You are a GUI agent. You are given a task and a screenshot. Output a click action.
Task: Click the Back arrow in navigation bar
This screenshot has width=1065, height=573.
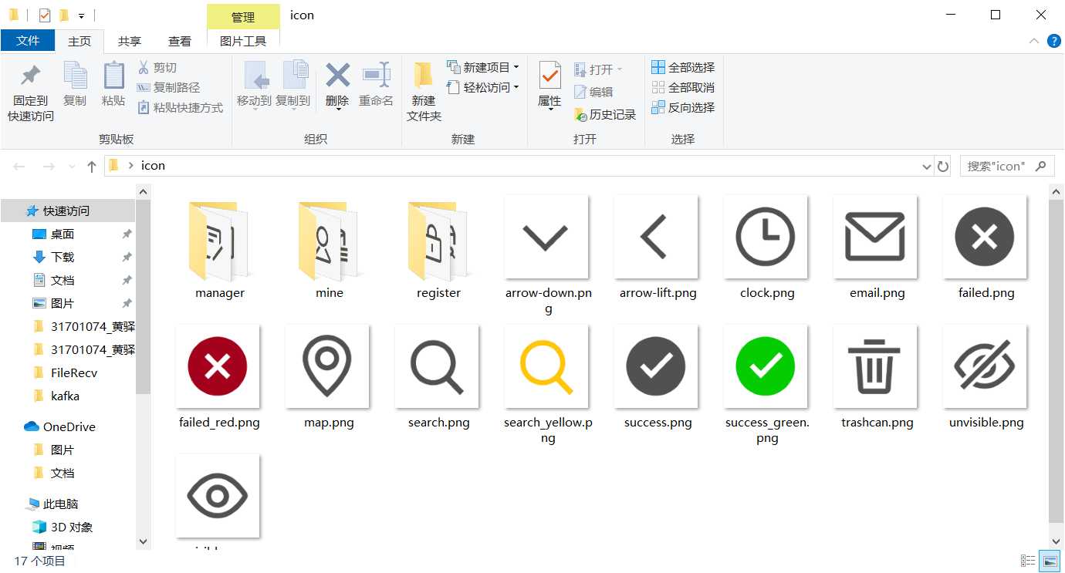click(x=19, y=166)
